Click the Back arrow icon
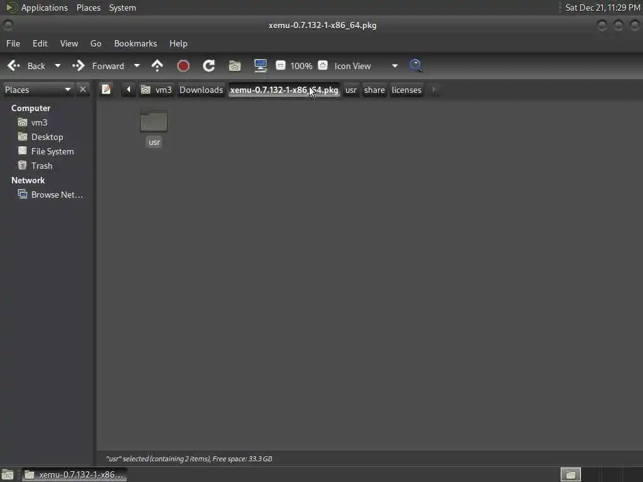643x482 pixels. (x=14, y=65)
